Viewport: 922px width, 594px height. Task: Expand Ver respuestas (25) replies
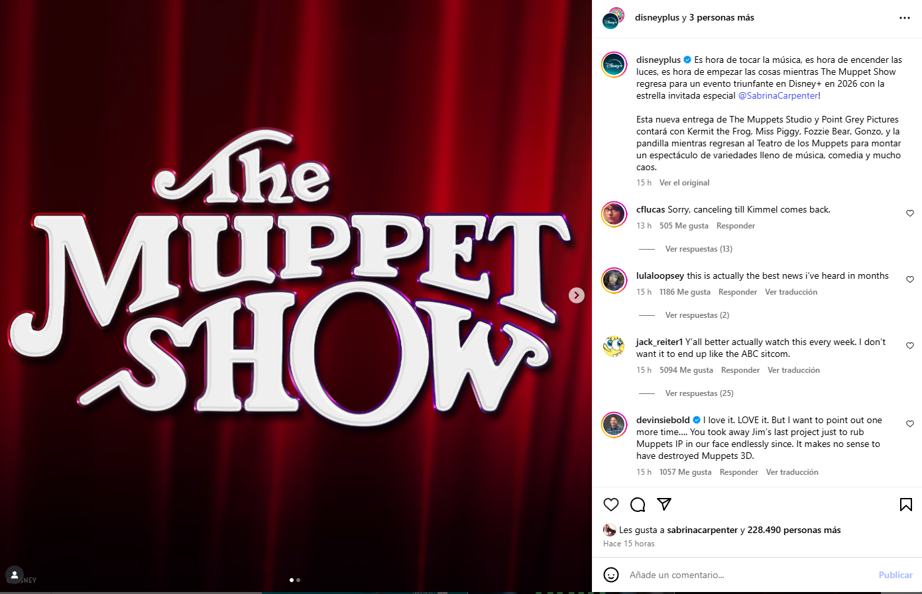(699, 393)
